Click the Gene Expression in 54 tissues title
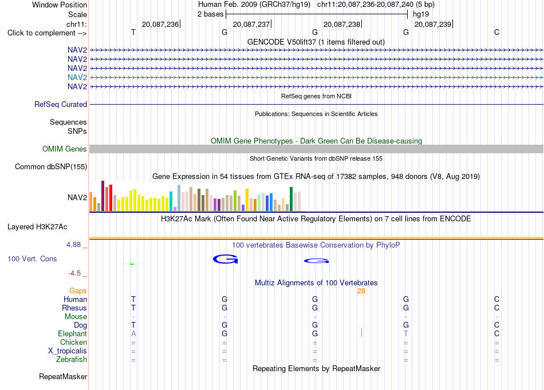 [316, 176]
